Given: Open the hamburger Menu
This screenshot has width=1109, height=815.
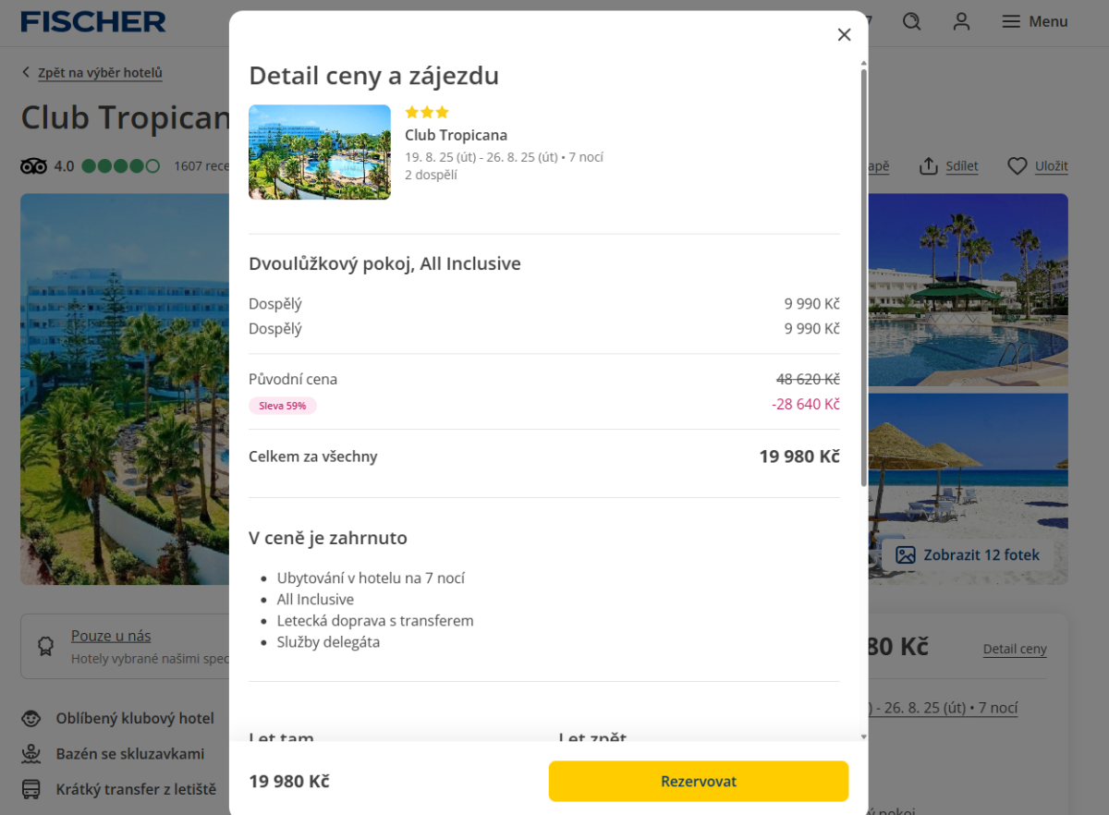Looking at the screenshot, I should [1035, 21].
